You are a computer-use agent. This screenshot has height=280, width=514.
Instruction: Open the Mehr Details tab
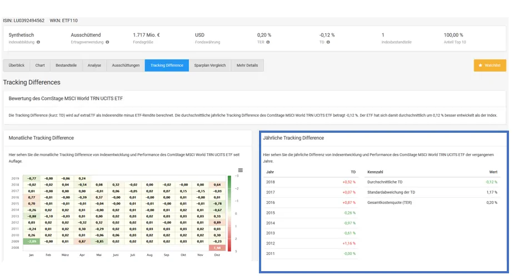point(247,66)
